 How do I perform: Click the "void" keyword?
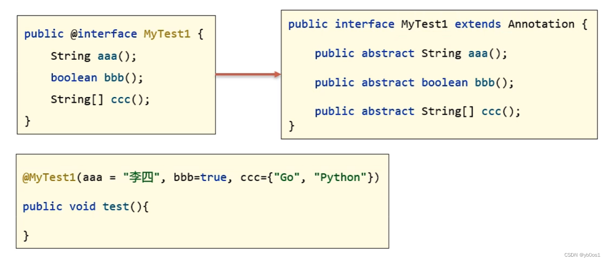coord(83,207)
